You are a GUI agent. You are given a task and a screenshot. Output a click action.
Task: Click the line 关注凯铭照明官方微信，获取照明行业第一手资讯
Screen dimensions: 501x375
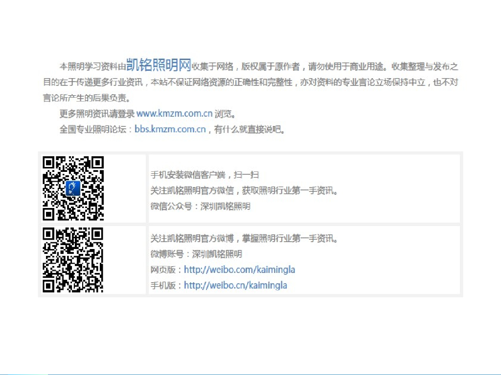click(244, 191)
